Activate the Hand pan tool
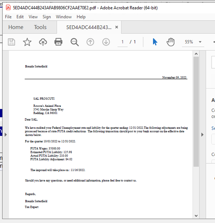The width and height of the screenshot is (215, 223). pyautogui.click(x=171, y=42)
